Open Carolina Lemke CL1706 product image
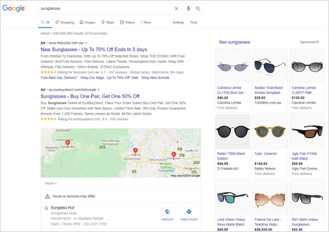Screen dimensions: 329x232 point(232,66)
